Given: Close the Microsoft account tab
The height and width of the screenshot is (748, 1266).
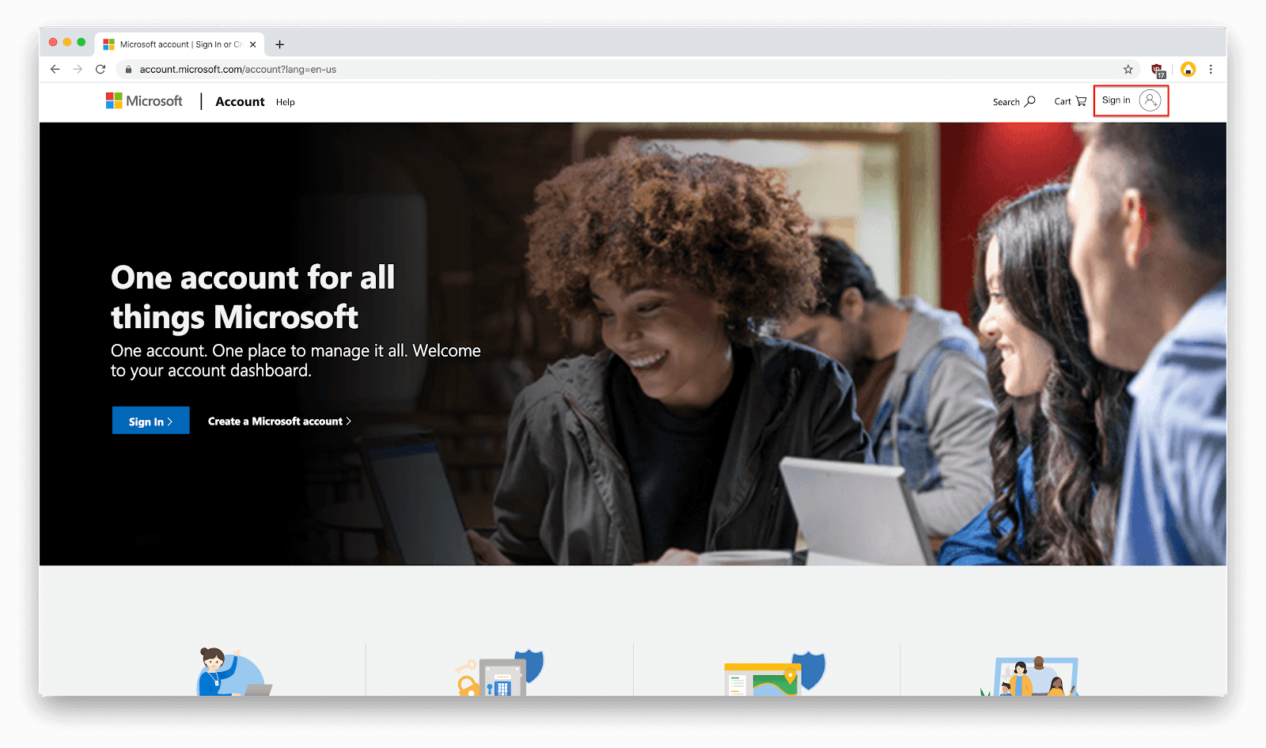Looking at the screenshot, I should [x=252, y=44].
